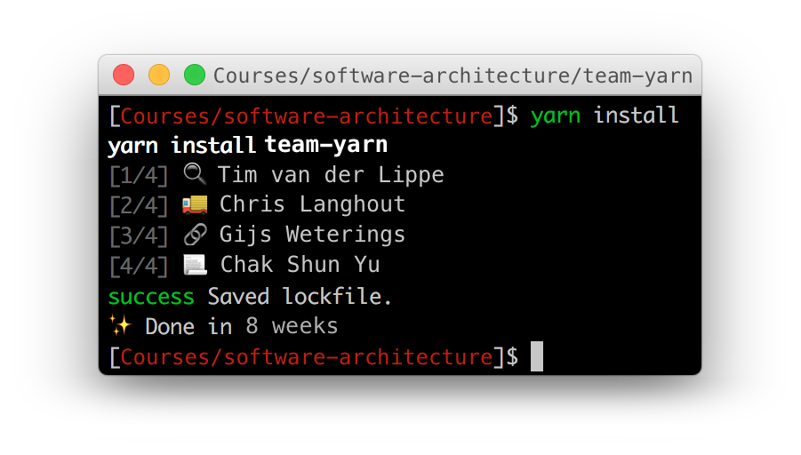The image size is (801, 455).
Task: Click the name Chris Langhout
Action: 312,204
